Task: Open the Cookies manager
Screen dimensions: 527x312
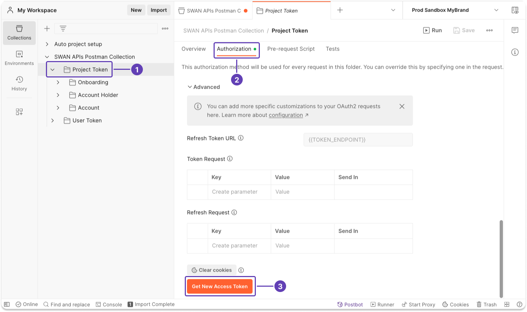Action: [455, 304]
